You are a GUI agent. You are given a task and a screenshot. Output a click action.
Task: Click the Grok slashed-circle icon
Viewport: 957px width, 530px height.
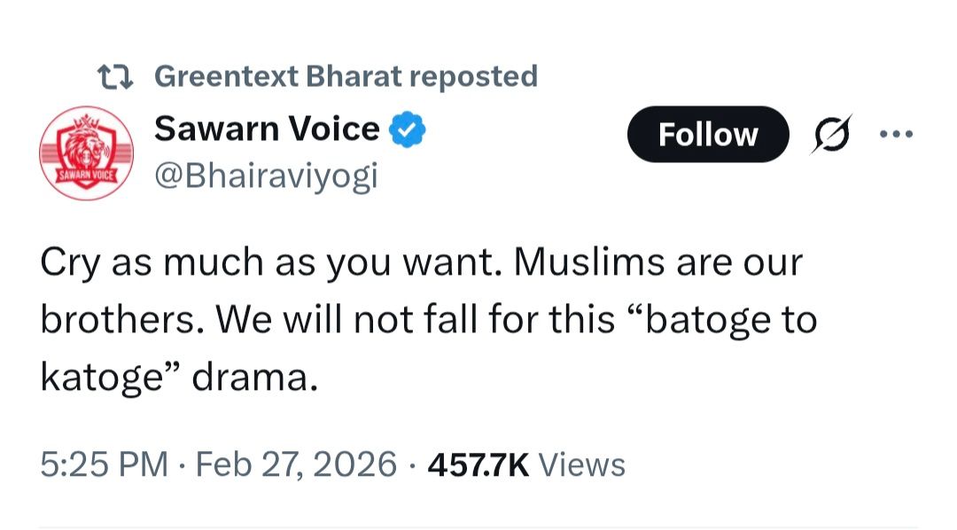coord(829,135)
